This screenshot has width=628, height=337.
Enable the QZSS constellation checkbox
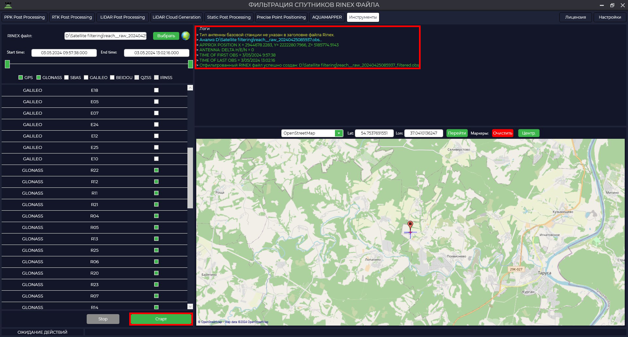click(137, 77)
